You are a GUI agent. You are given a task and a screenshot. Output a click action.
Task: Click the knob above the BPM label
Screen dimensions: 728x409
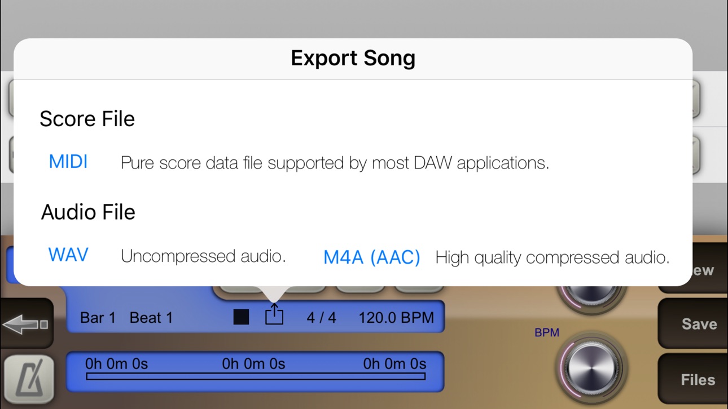click(591, 296)
